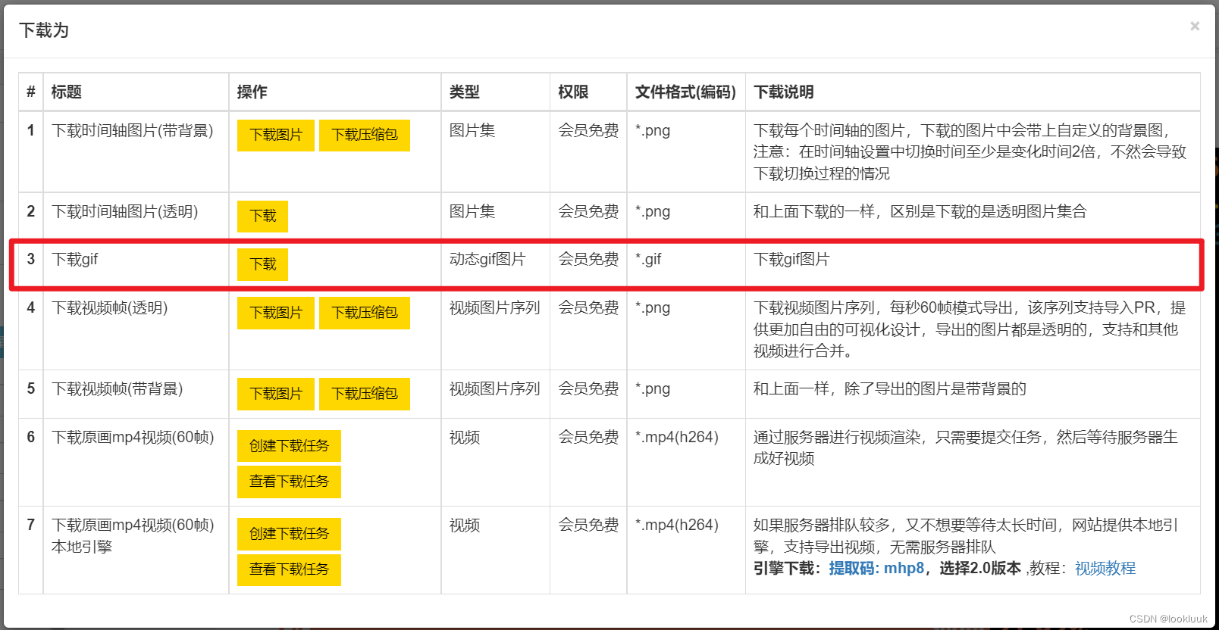Screen dimensions: 1219x630
Task: Select the 文件格式(编码) column header
Action: pos(686,92)
